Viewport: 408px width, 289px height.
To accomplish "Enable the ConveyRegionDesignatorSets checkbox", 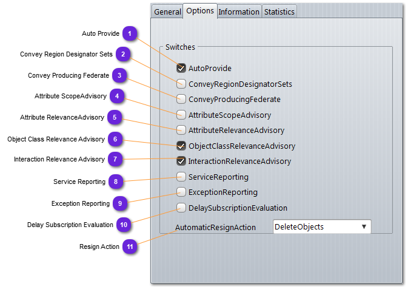I will point(181,84).
